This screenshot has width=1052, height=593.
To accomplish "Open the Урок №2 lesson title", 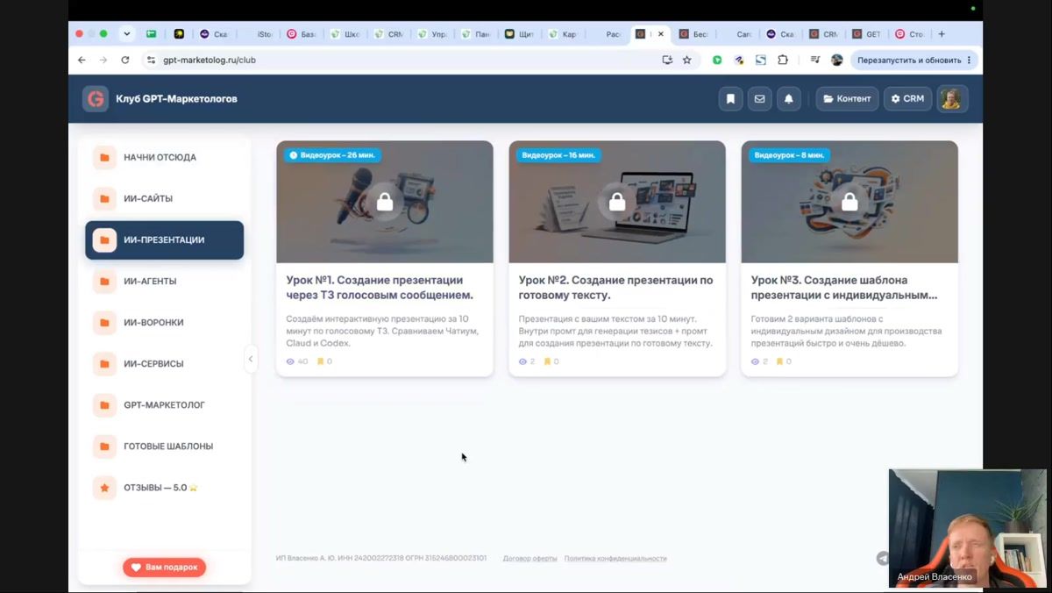I will (615, 288).
